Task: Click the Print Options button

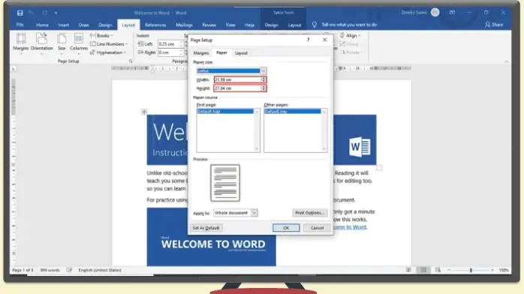Action: click(310, 212)
